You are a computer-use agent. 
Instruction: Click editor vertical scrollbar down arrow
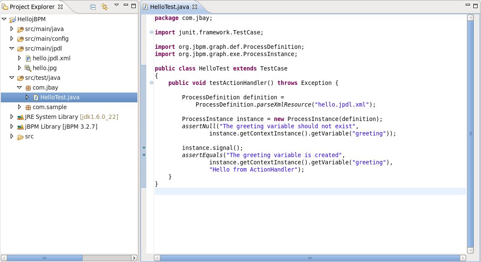pos(470,250)
